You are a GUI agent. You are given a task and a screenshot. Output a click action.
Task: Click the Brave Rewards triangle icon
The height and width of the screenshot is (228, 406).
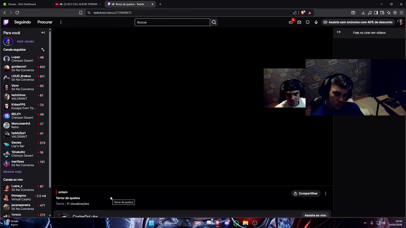tap(310, 13)
